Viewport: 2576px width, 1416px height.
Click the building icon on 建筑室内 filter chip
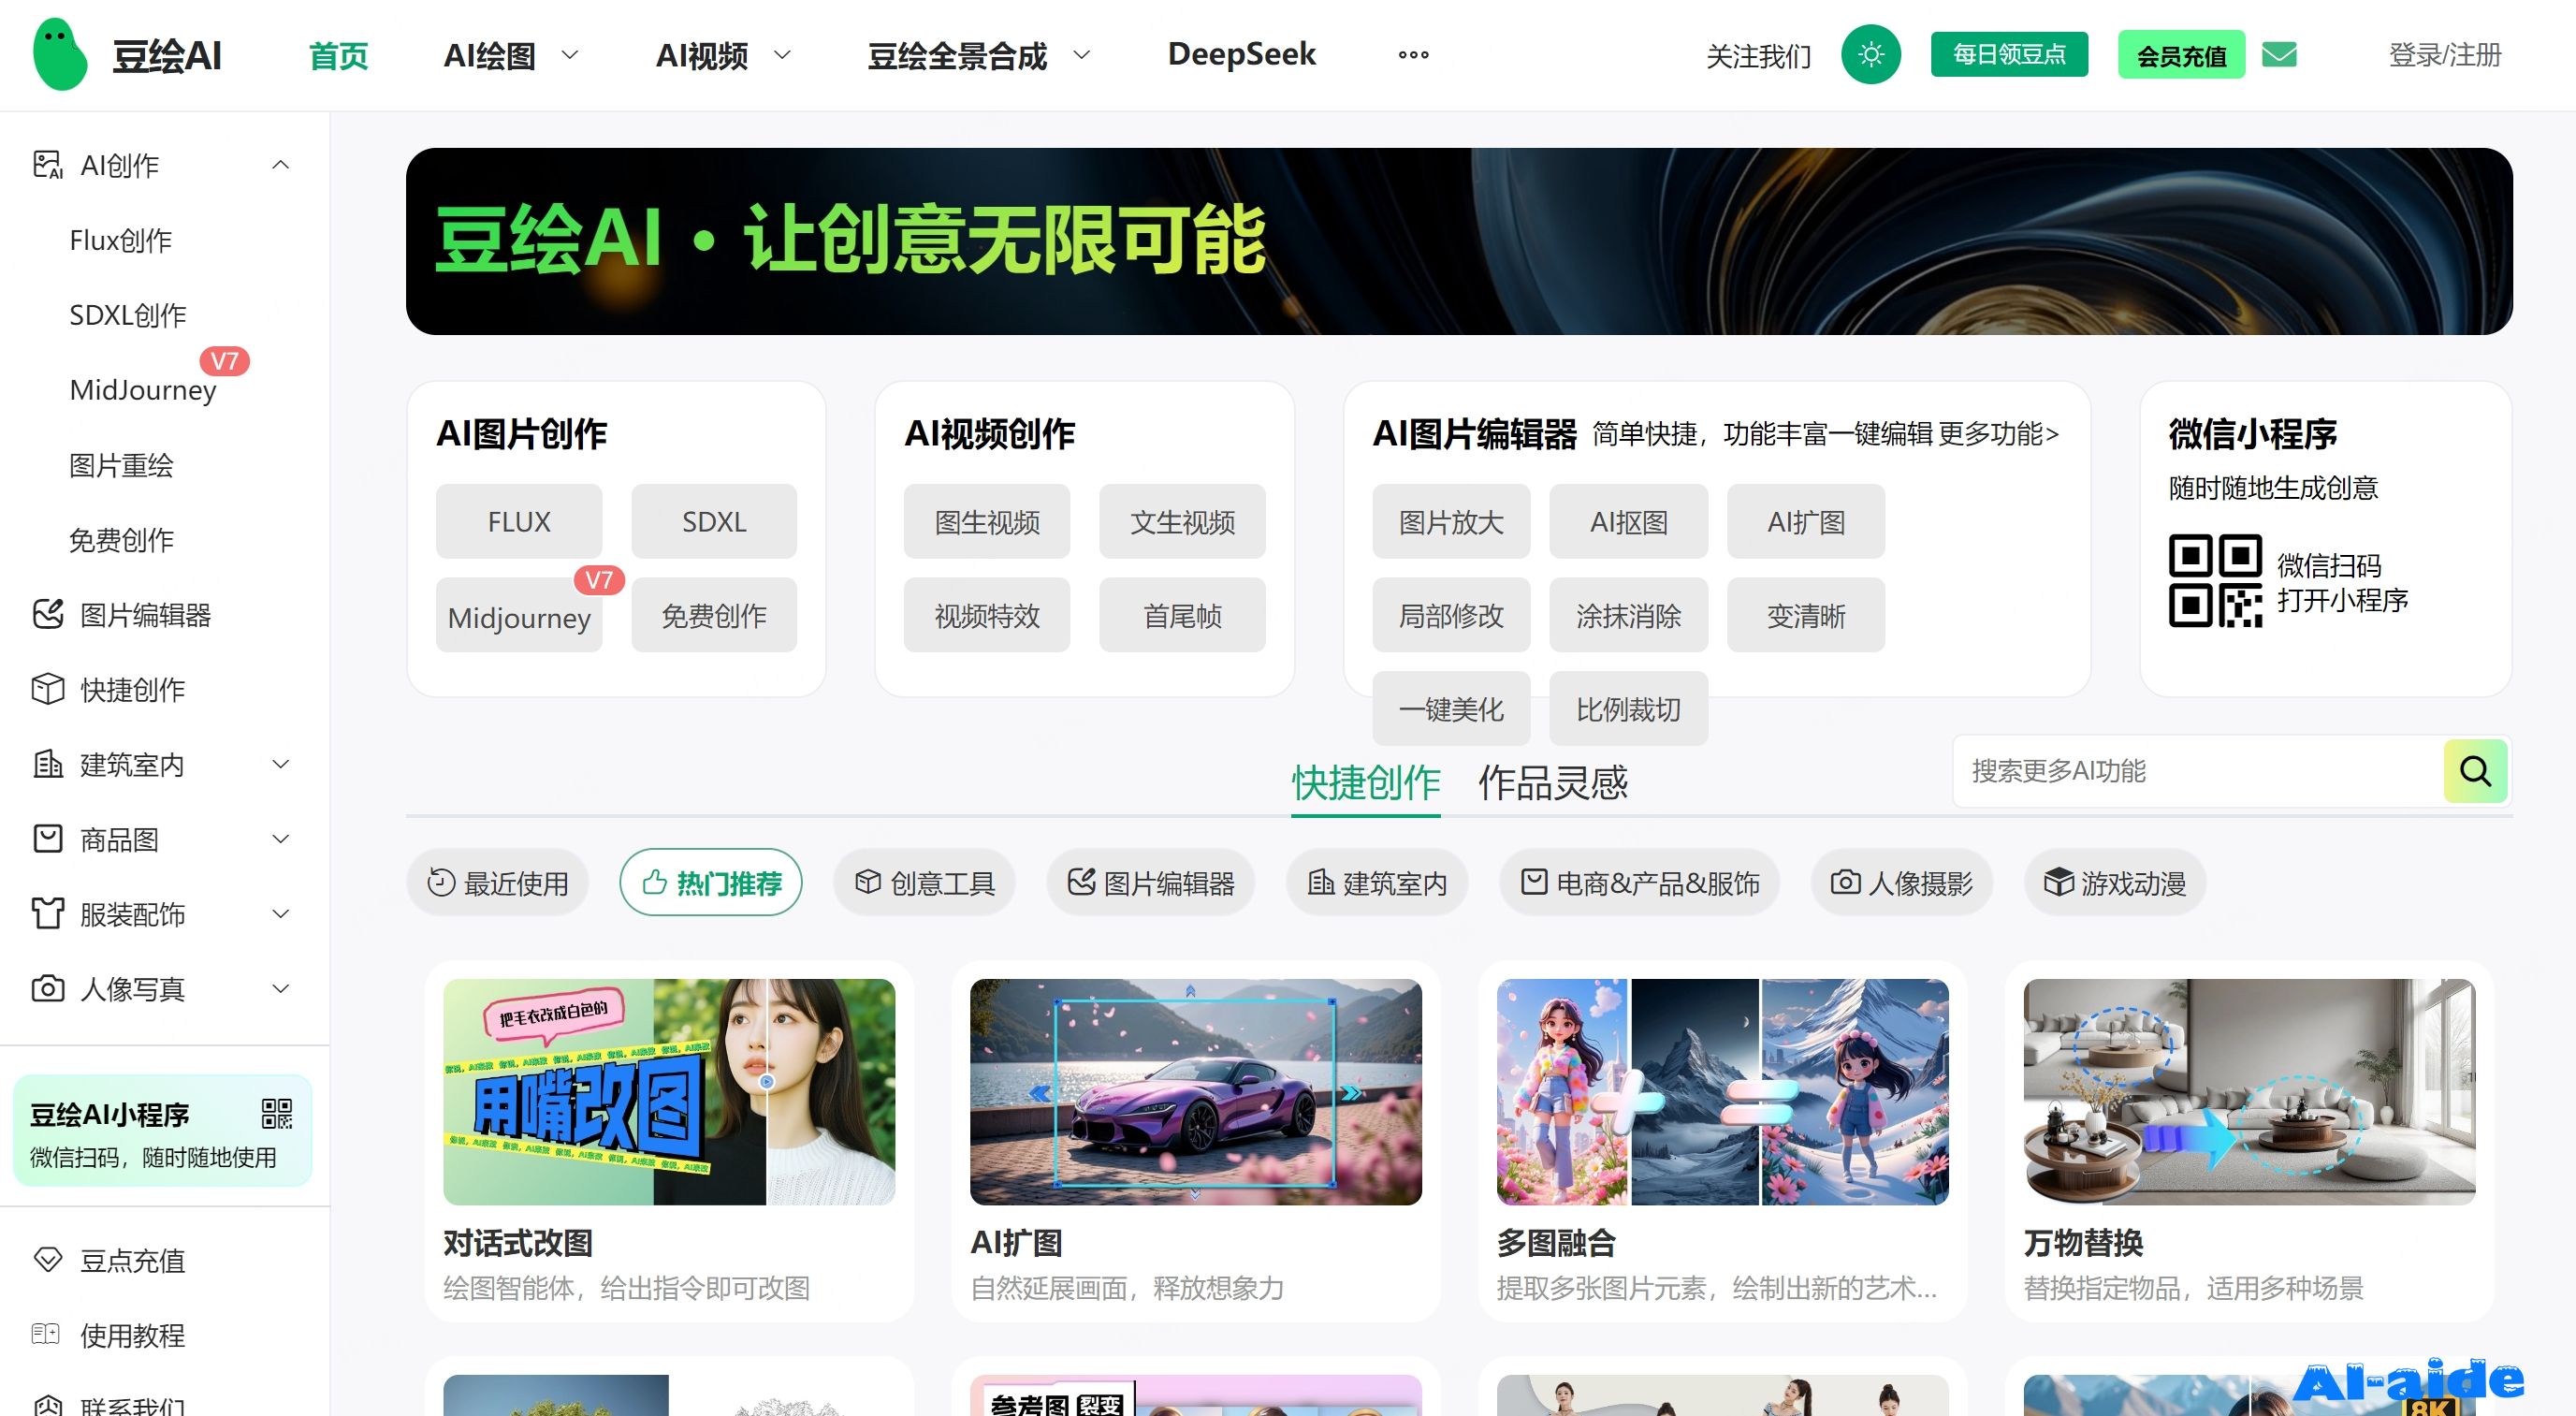(x=1322, y=882)
